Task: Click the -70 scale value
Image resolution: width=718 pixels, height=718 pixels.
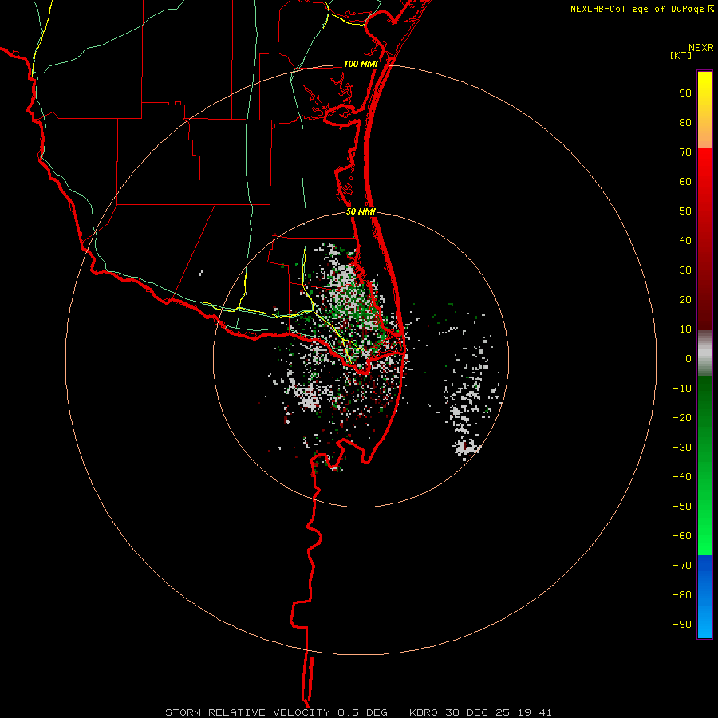Action: (x=682, y=566)
